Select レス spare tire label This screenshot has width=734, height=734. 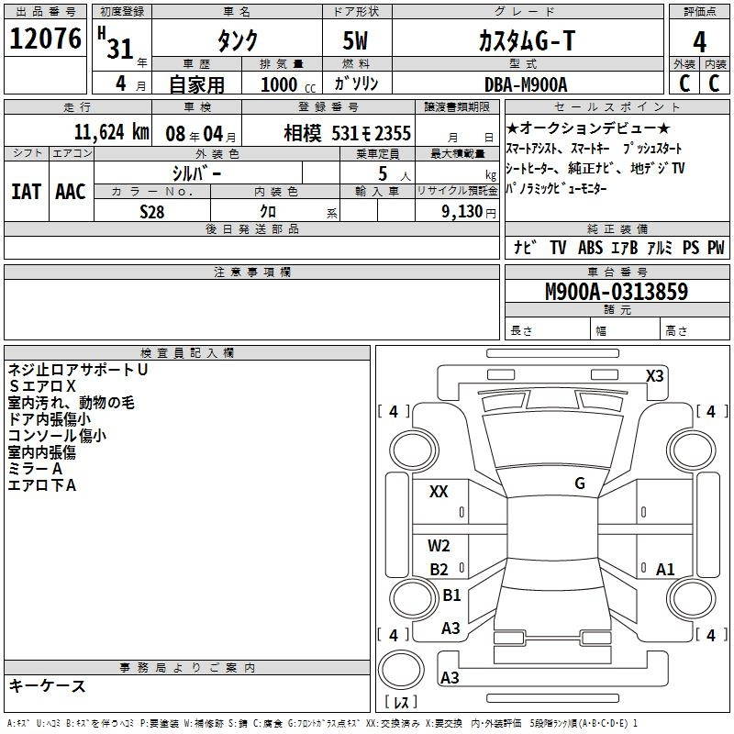coord(401,702)
